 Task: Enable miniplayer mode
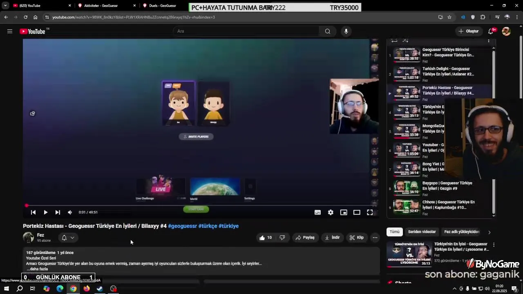344,212
